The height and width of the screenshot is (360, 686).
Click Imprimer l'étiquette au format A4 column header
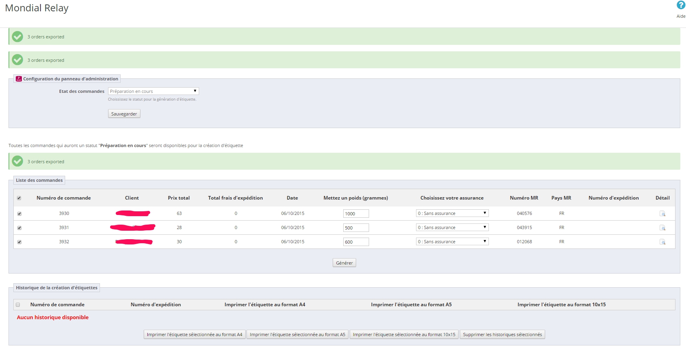click(x=265, y=305)
